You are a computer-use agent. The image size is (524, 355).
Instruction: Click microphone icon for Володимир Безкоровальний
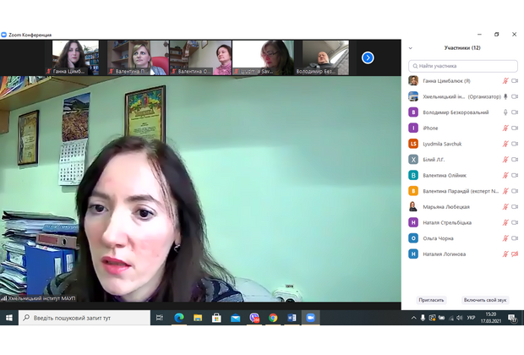coord(505,112)
